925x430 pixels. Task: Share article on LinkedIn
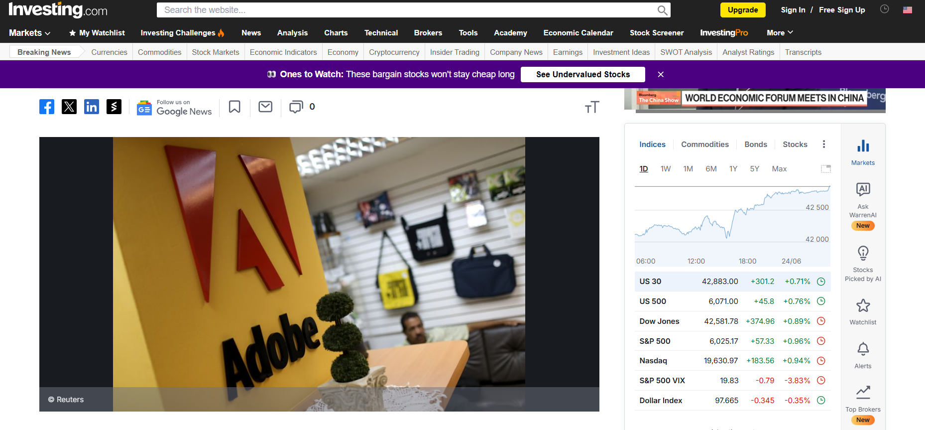point(92,107)
